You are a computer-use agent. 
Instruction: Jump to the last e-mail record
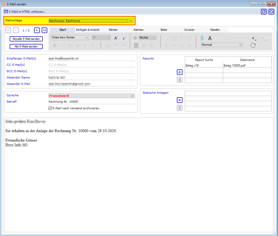point(44,30)
